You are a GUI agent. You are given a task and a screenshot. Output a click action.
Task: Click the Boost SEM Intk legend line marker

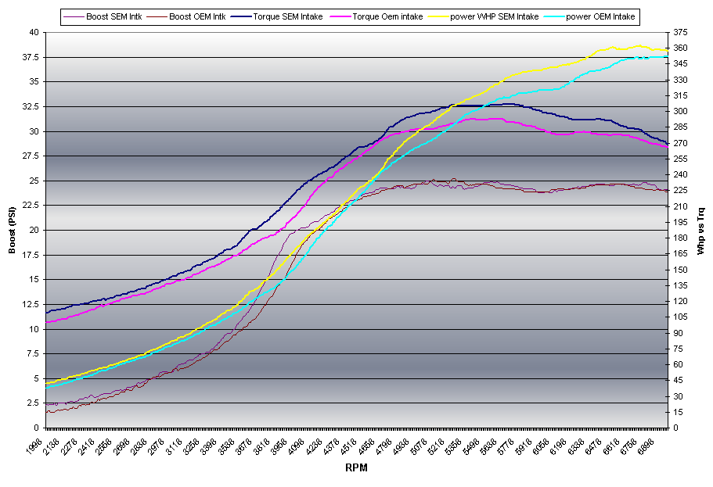click(x=73, y=16)
